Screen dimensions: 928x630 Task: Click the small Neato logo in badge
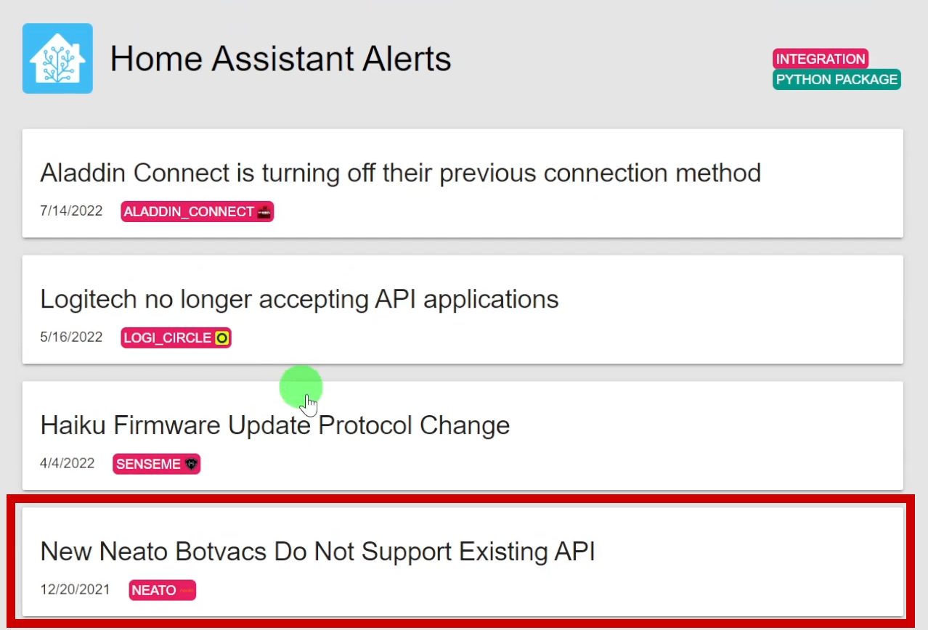186,591
